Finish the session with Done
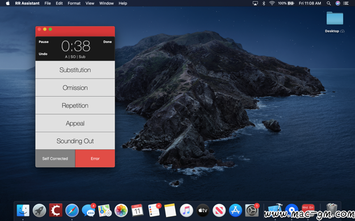 pyautogui.click(x=107, y=42)
